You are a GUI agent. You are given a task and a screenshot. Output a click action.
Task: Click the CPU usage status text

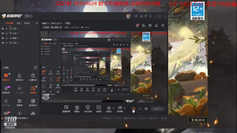(142, 118)
